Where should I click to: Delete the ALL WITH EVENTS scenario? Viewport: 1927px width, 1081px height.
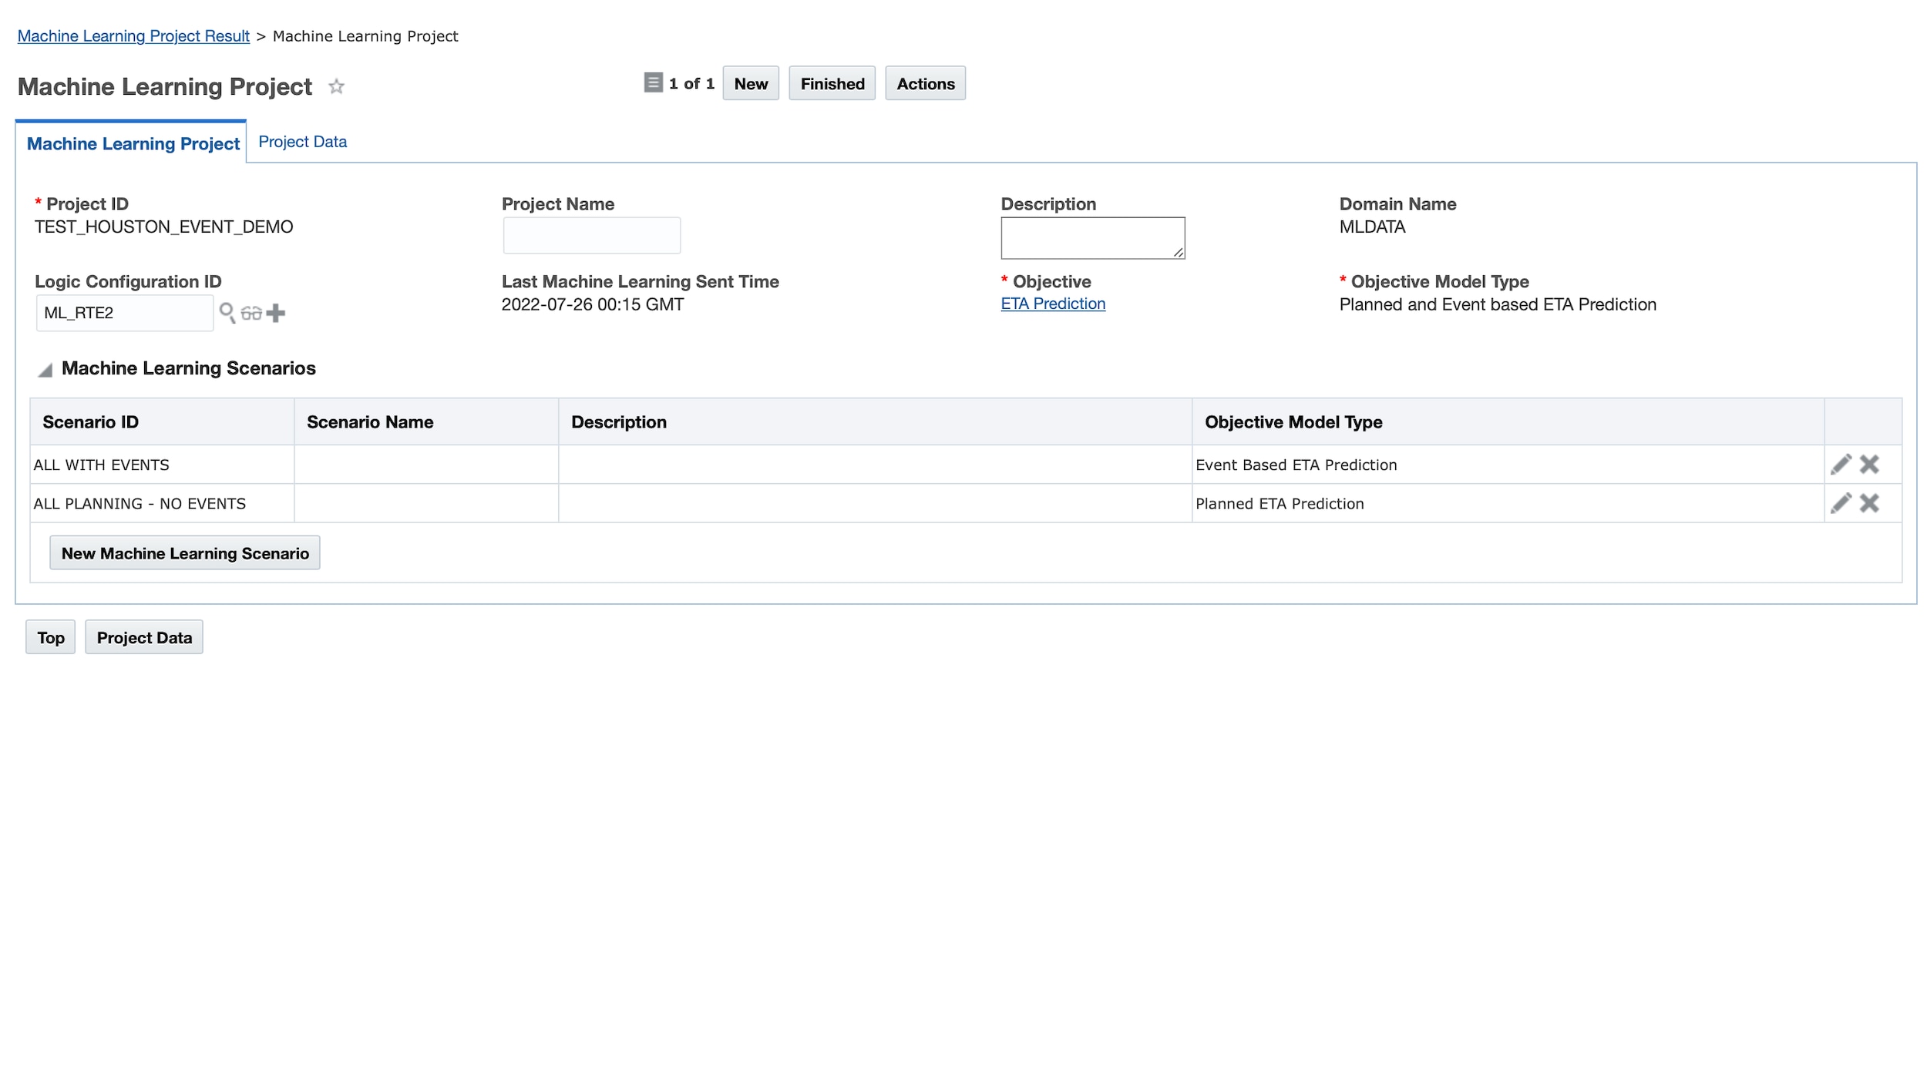coord(1869,464)
